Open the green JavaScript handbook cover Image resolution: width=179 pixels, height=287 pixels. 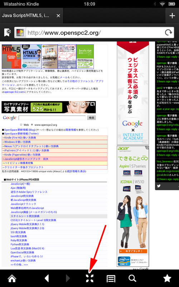(x=85, y=57)
